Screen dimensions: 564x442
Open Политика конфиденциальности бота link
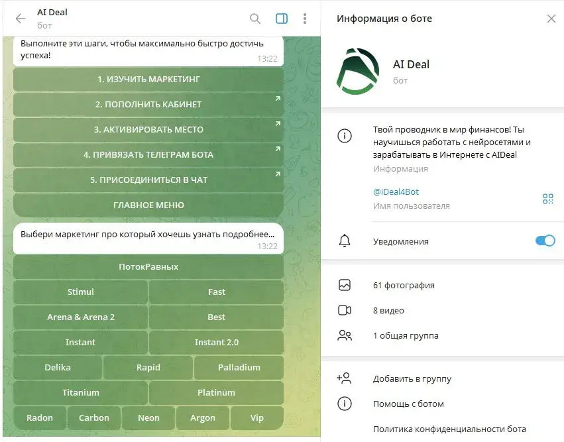coord(449,429)
